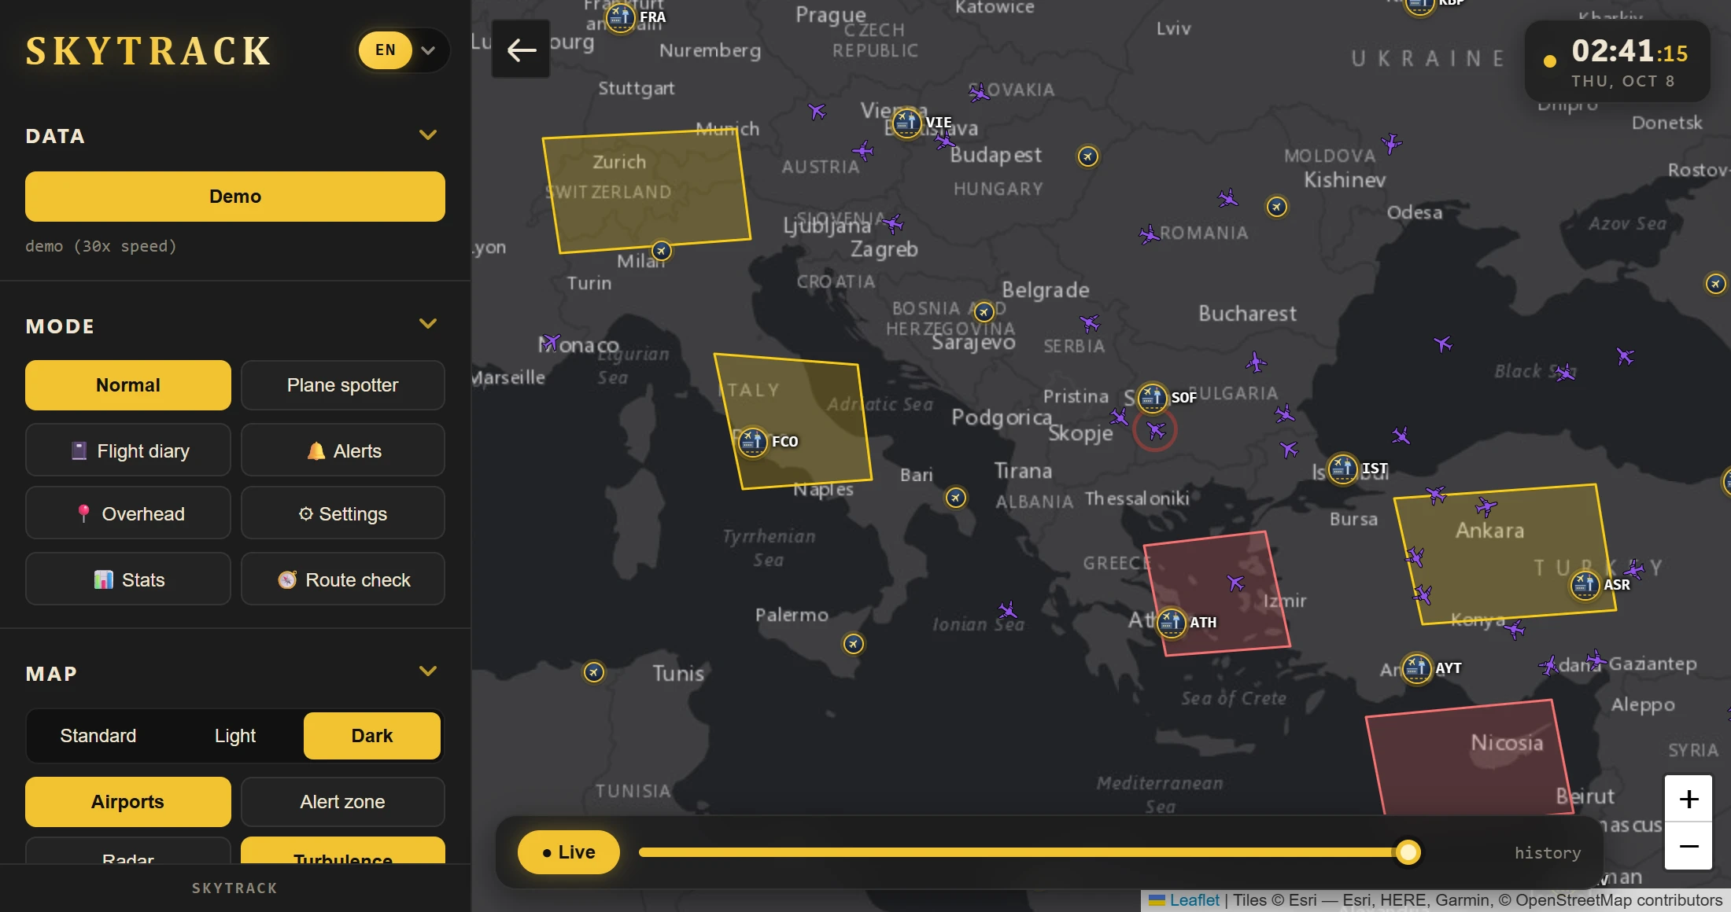This screenshot has height=912, width=1731.
Task: Enable the Alert zone layer
Action: click(342, 802)
